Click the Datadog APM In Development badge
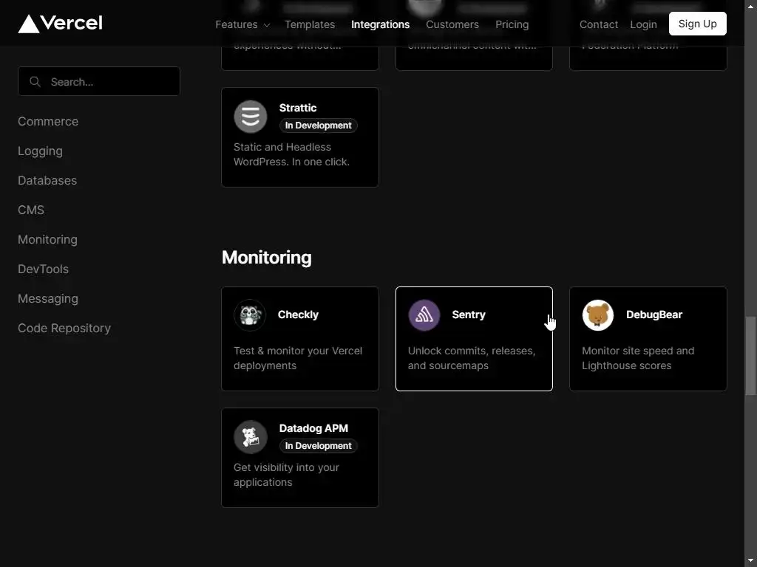This screenshot has height=567, width=757. [x=318, y=446]
